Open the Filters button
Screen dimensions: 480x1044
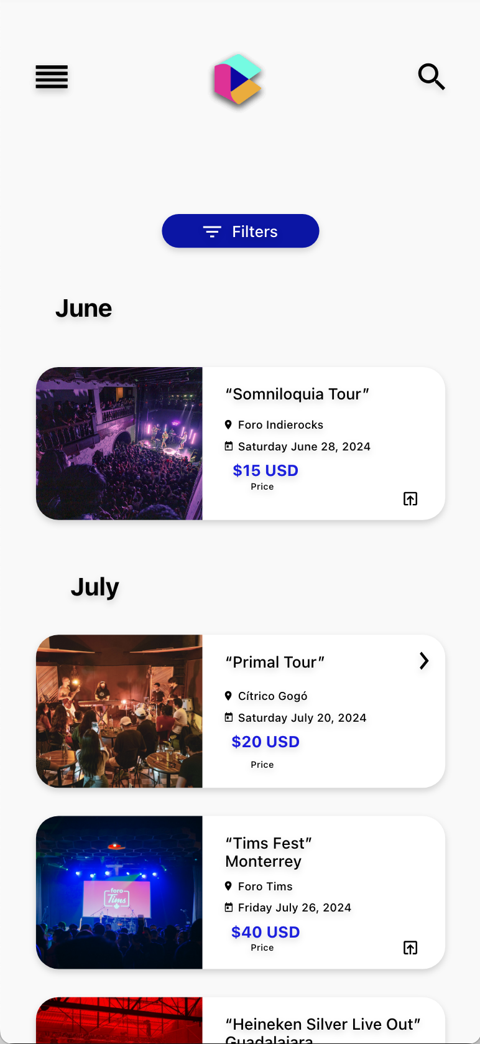pos(241,231)
